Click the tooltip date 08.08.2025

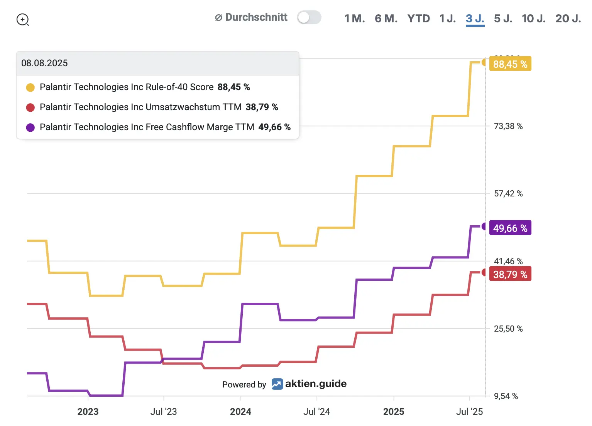click(x=44, y=63)
